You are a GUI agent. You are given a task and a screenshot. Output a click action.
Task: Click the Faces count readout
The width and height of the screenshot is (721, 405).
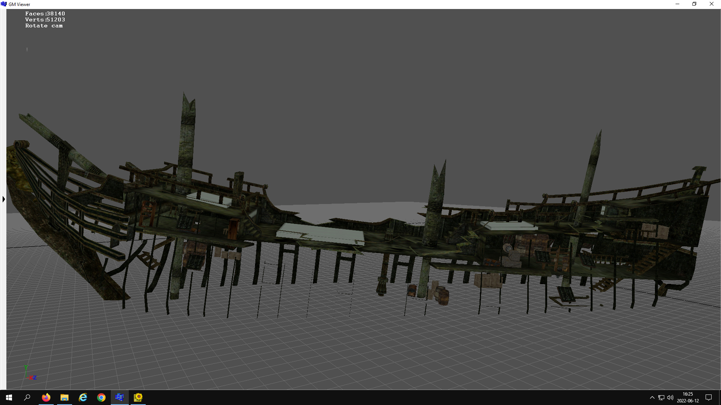[45, 13]
